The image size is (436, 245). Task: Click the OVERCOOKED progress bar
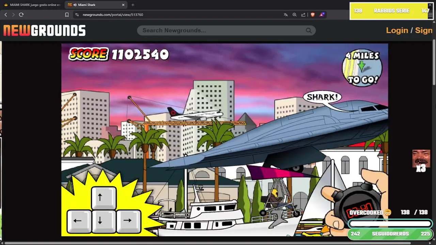390,224
